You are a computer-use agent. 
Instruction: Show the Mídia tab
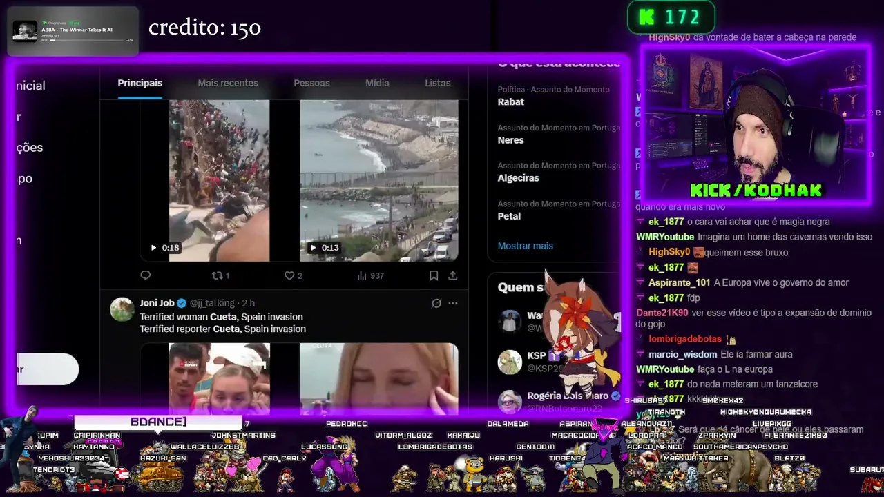tap(377, 83)
